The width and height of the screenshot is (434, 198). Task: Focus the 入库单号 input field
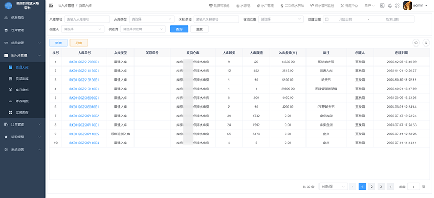(87, 19)
